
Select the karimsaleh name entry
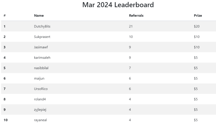42,58
